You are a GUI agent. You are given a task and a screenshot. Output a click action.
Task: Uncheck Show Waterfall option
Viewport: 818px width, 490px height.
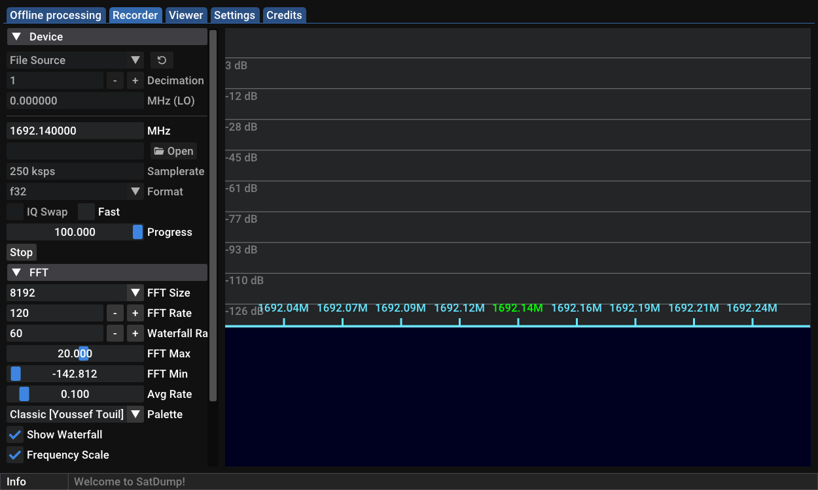(x=15, y=434)
